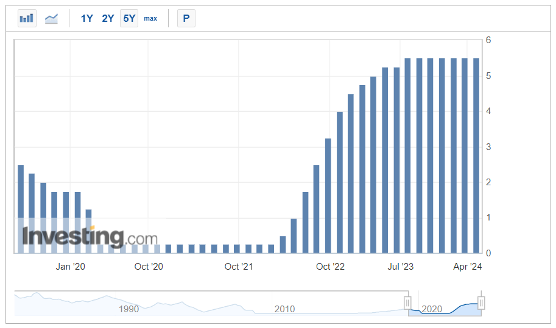Click the Jul '23 x-axis label
Viewport: 556px width, 328px height.
click(x=400, y=266)
